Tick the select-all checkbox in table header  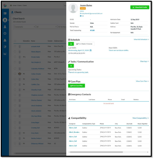pyautogui.click(x=15, y=41)
